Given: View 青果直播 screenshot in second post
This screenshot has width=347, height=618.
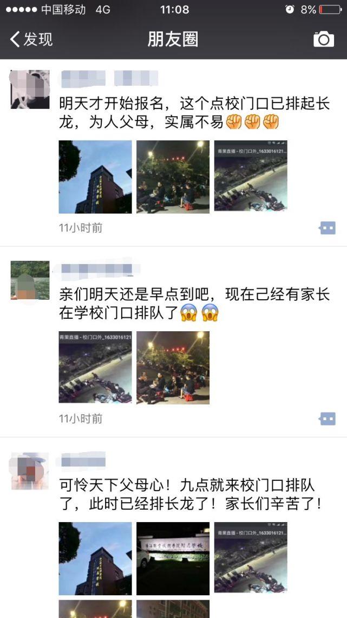Looking at the screenshot, I should (95, 367).
